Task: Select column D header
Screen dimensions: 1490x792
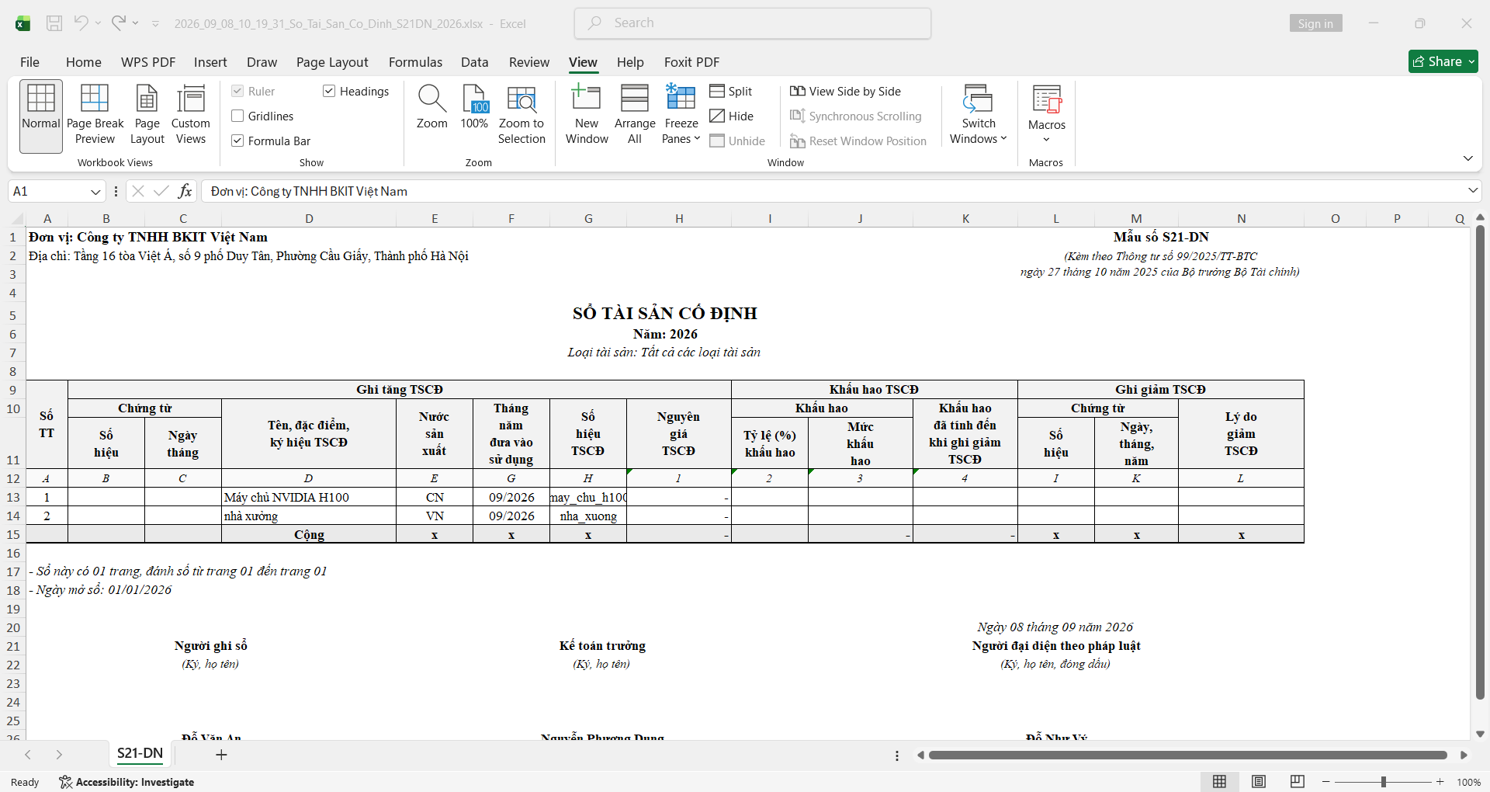Action: pyautogui.click(x=309, y=219)
